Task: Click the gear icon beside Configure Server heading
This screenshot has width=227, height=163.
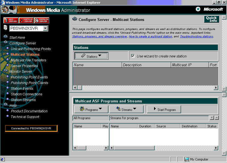Action: click(x=75, y=19)
